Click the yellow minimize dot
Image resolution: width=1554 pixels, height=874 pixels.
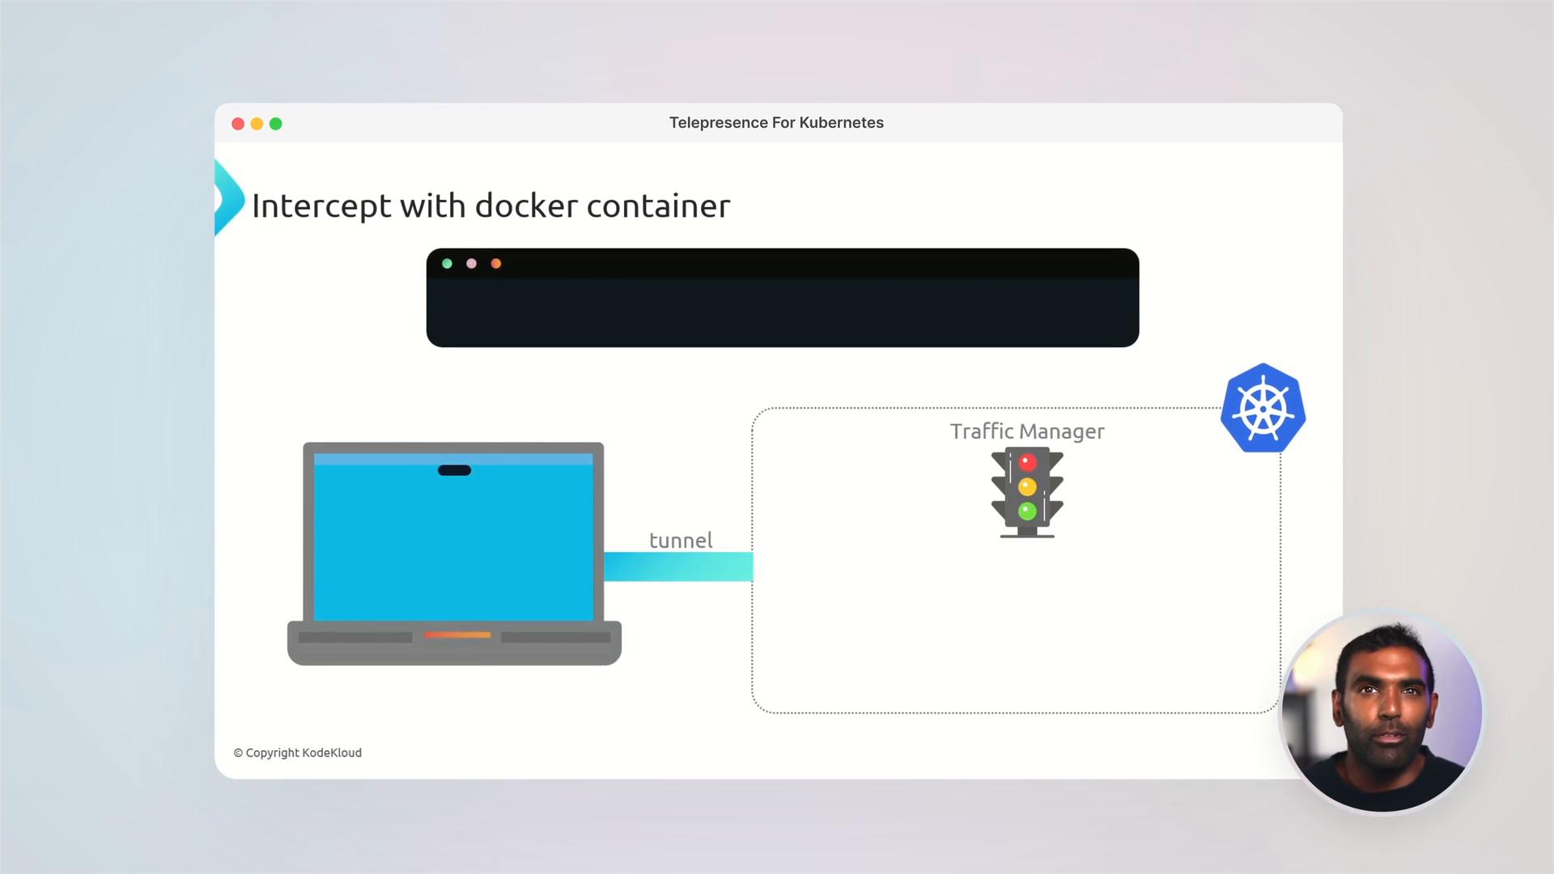pos(257,124)
